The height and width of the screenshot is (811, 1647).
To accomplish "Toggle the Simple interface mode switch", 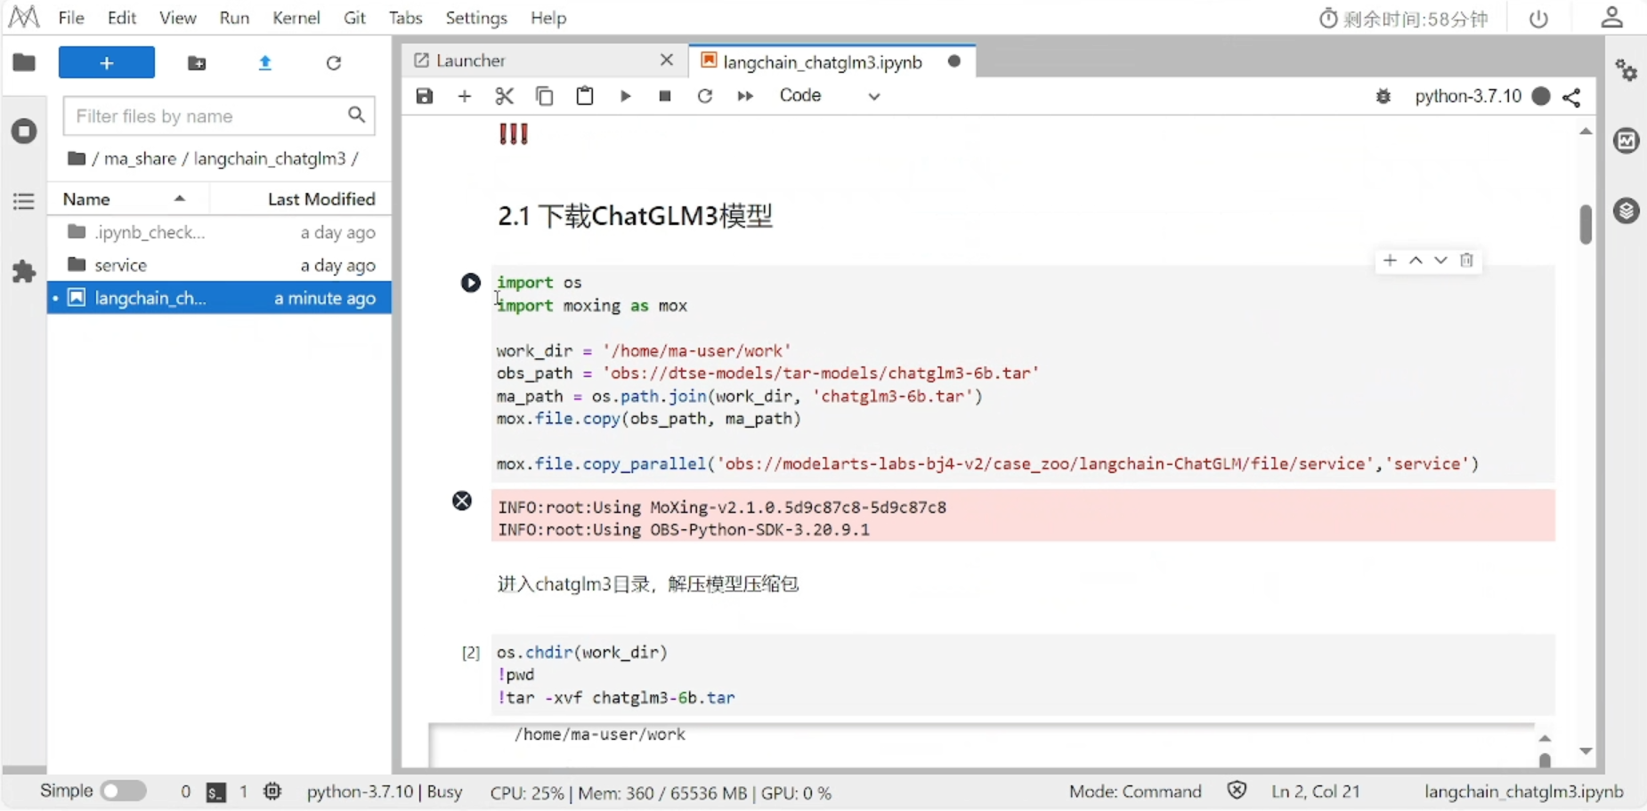I will pyautogui.click(x=123, y=791).
